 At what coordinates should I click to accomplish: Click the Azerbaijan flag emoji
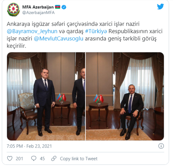point(58,7)
